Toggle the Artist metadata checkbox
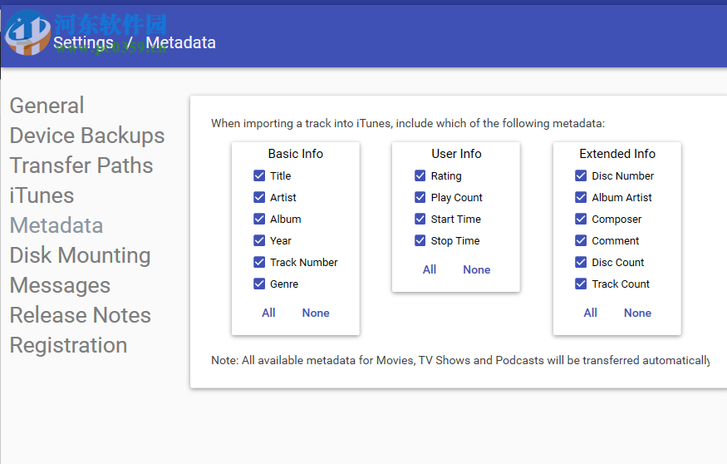 click(x=259, y=198)
